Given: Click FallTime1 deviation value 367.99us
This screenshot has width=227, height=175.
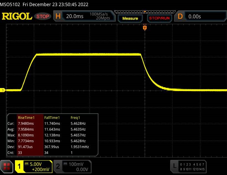Looking at the screenshot, I should [x=52, y=147].
